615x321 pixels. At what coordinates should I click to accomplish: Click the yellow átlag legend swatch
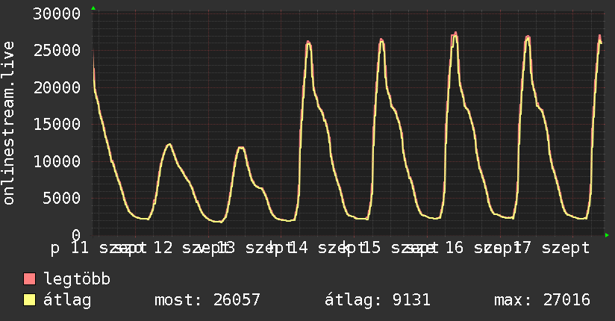point(29,300)
